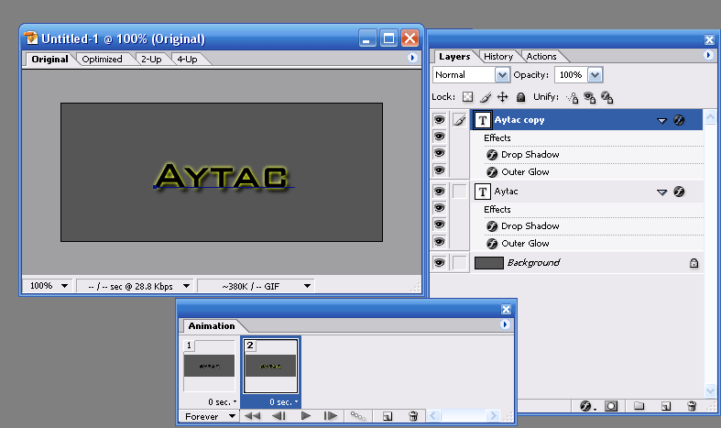Switch to the Actions tab

pyautogui.click(x=541, y=56)
